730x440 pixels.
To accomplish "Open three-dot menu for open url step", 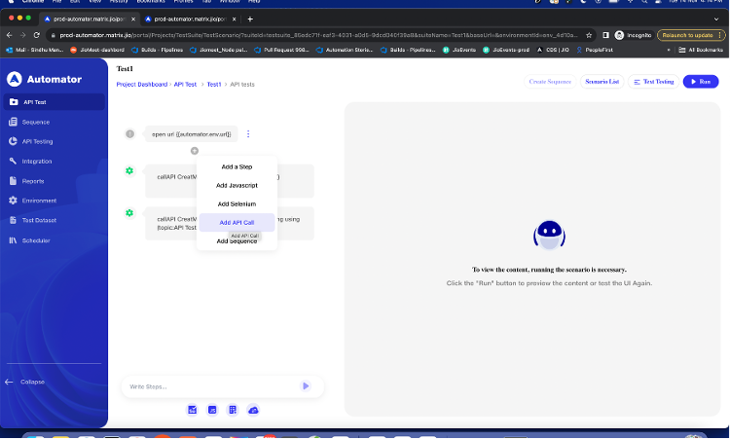I will click(248, 134).
